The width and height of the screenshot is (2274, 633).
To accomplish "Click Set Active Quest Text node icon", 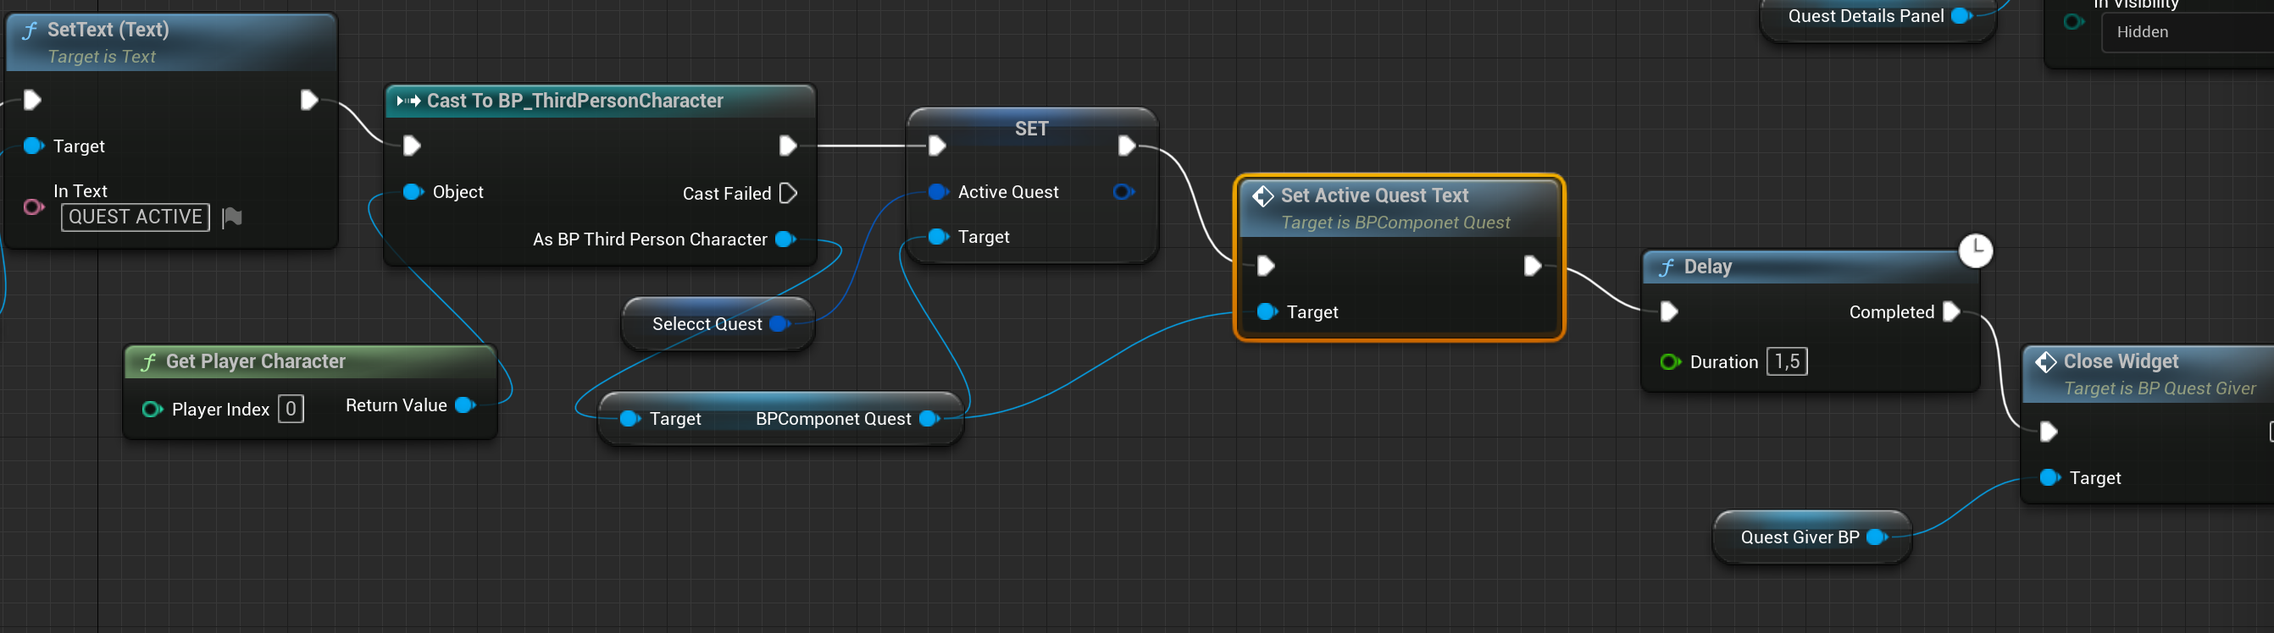I will pos(1262,195).
